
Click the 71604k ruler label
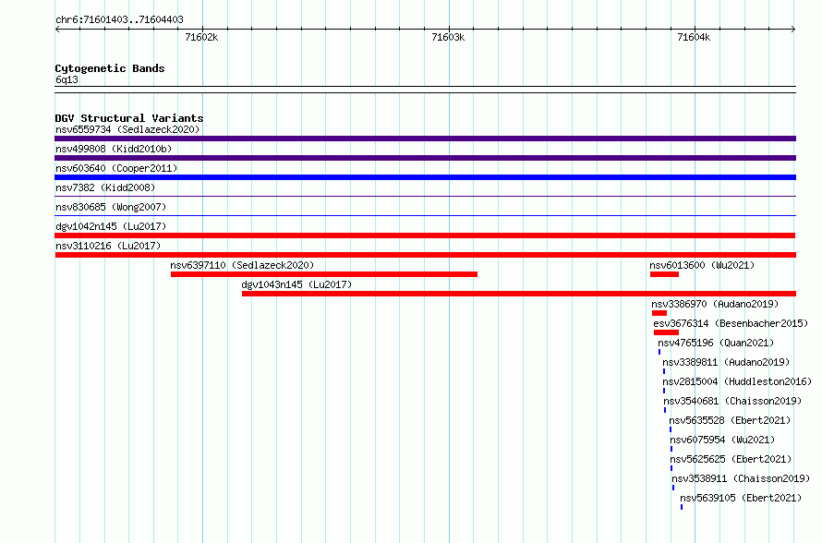coord(695,37)
